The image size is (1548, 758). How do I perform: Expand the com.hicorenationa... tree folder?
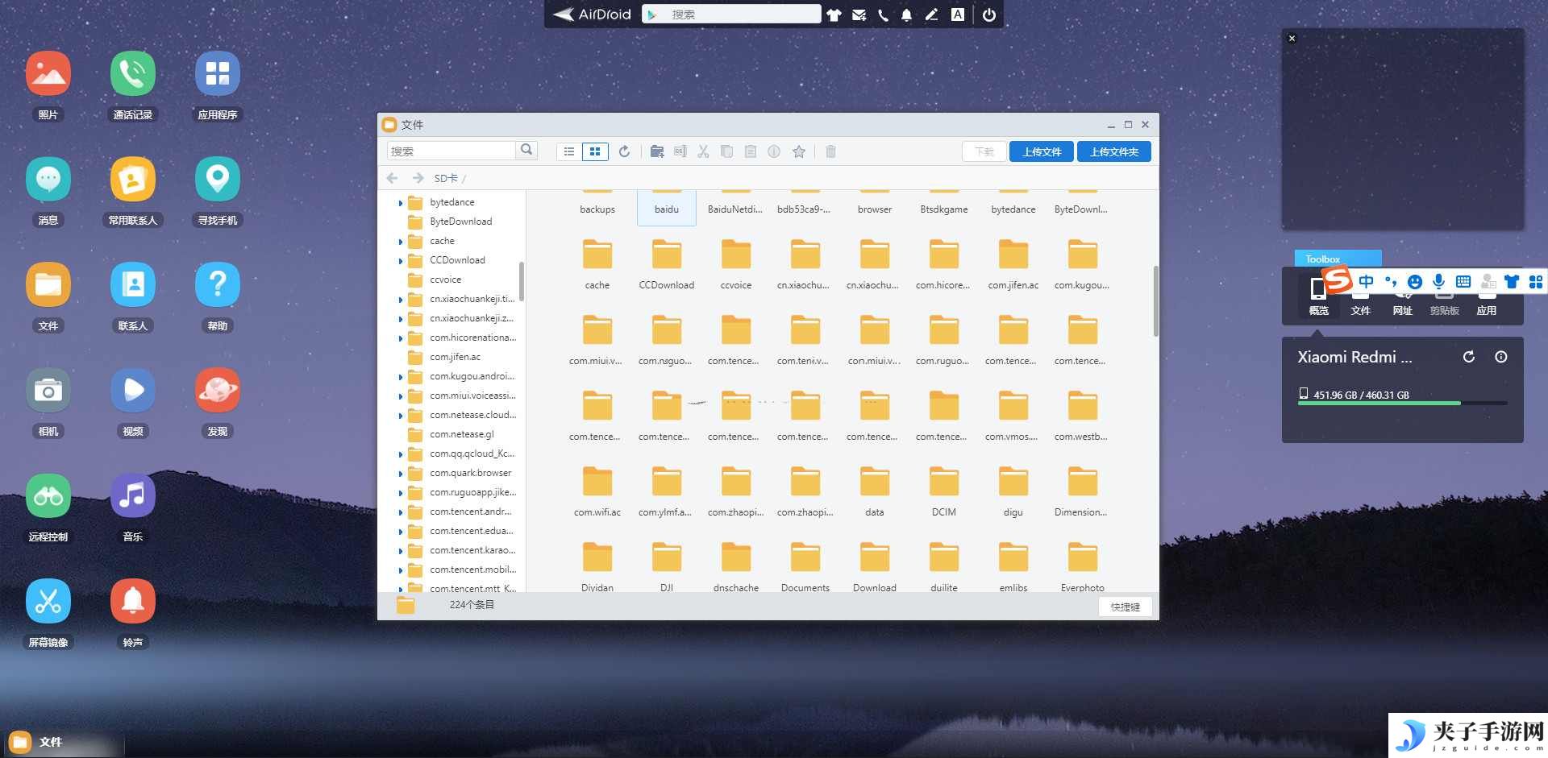(401, 338)
